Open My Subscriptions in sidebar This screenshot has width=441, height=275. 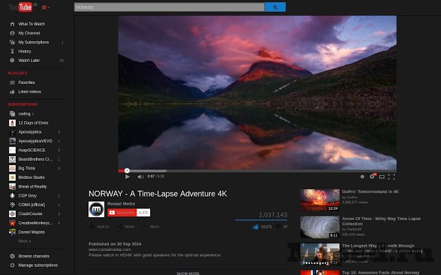click(33, 42)
